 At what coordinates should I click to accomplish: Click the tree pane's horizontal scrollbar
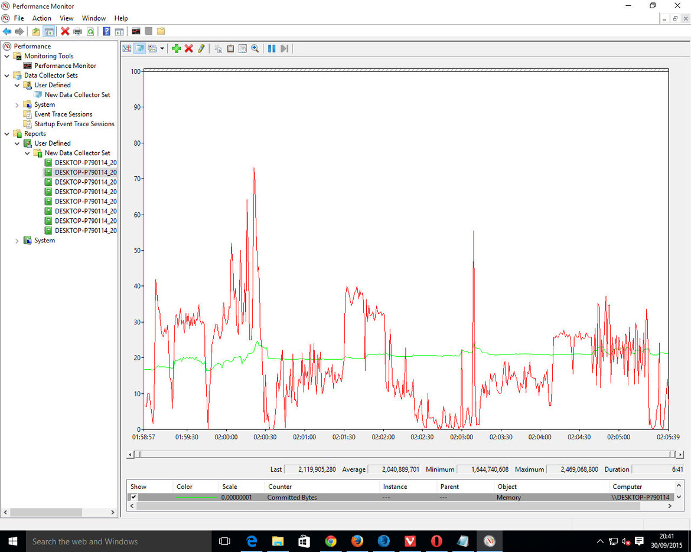click(46, 512)
